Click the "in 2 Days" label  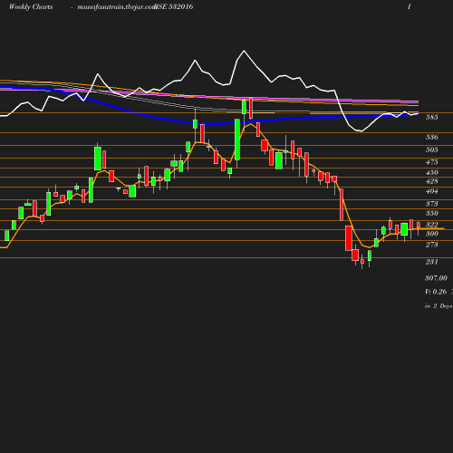439,306
